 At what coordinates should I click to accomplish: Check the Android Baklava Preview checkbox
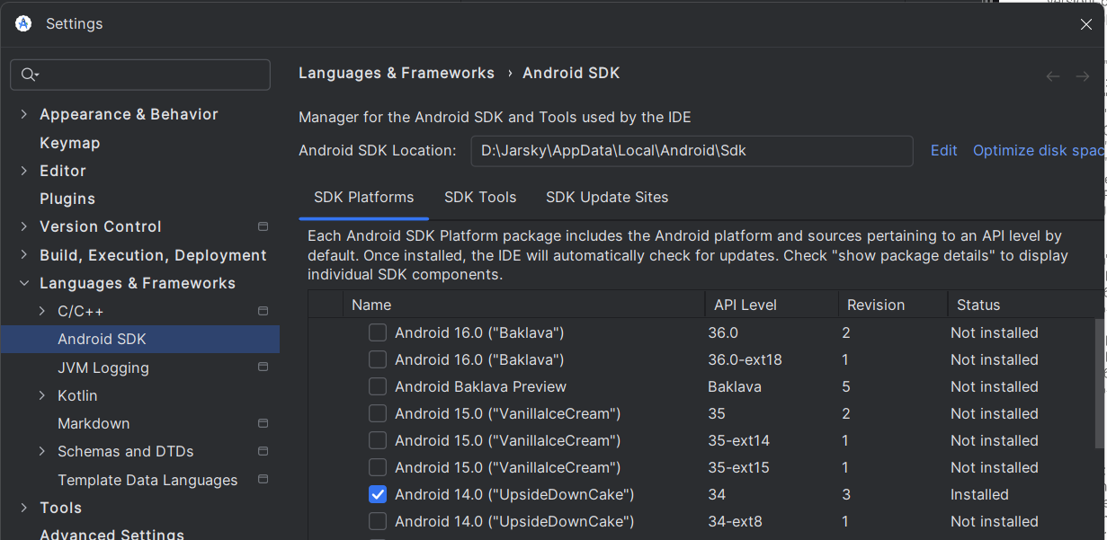(378, 386)
